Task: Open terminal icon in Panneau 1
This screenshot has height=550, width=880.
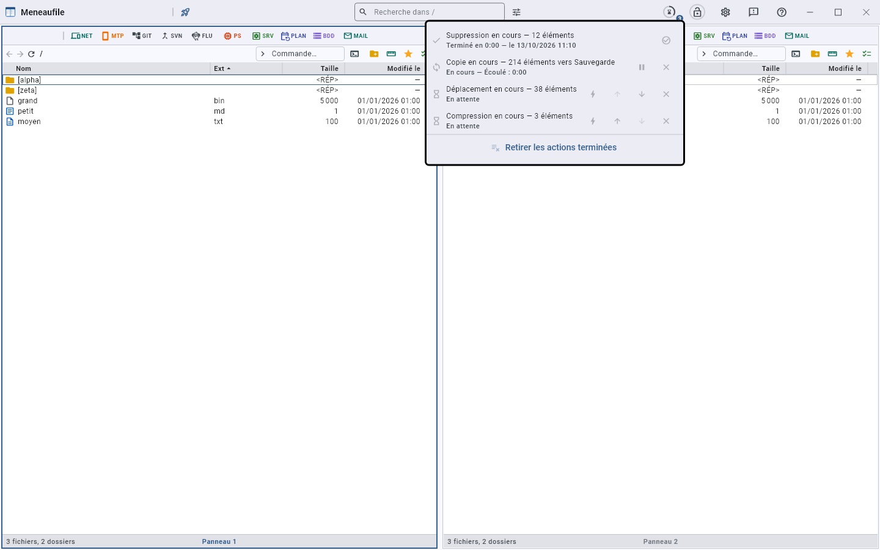Action: click(354, 54)
